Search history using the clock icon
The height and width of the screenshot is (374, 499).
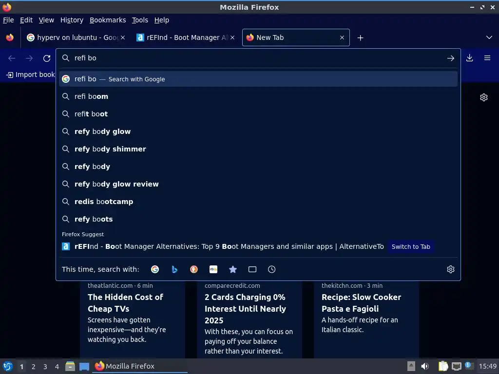(x=271, y=269)
